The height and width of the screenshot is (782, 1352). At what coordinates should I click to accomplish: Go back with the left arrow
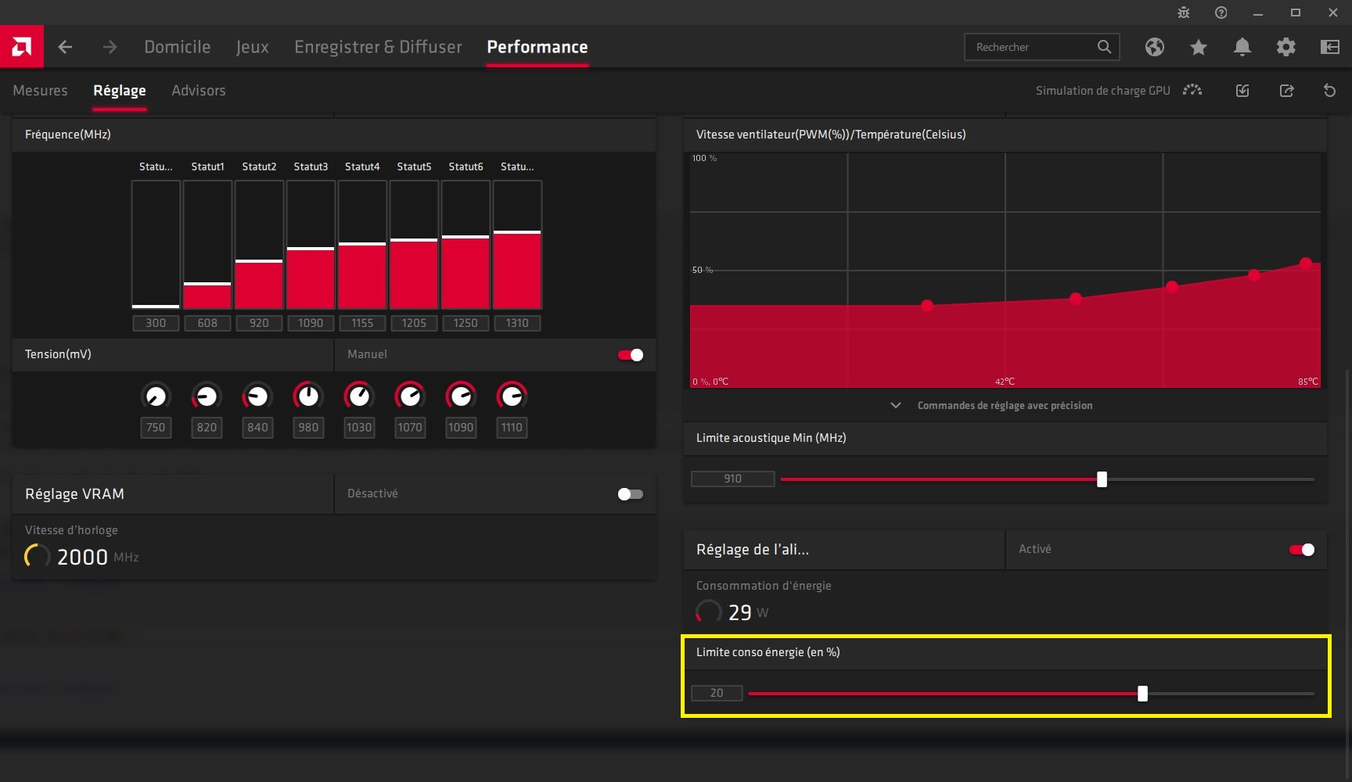(65, 47)
